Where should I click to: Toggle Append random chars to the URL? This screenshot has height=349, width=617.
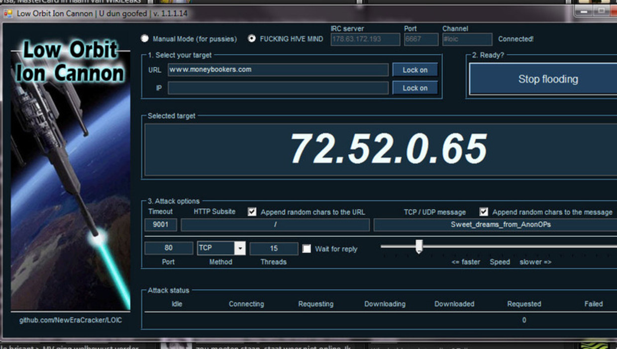252,212
